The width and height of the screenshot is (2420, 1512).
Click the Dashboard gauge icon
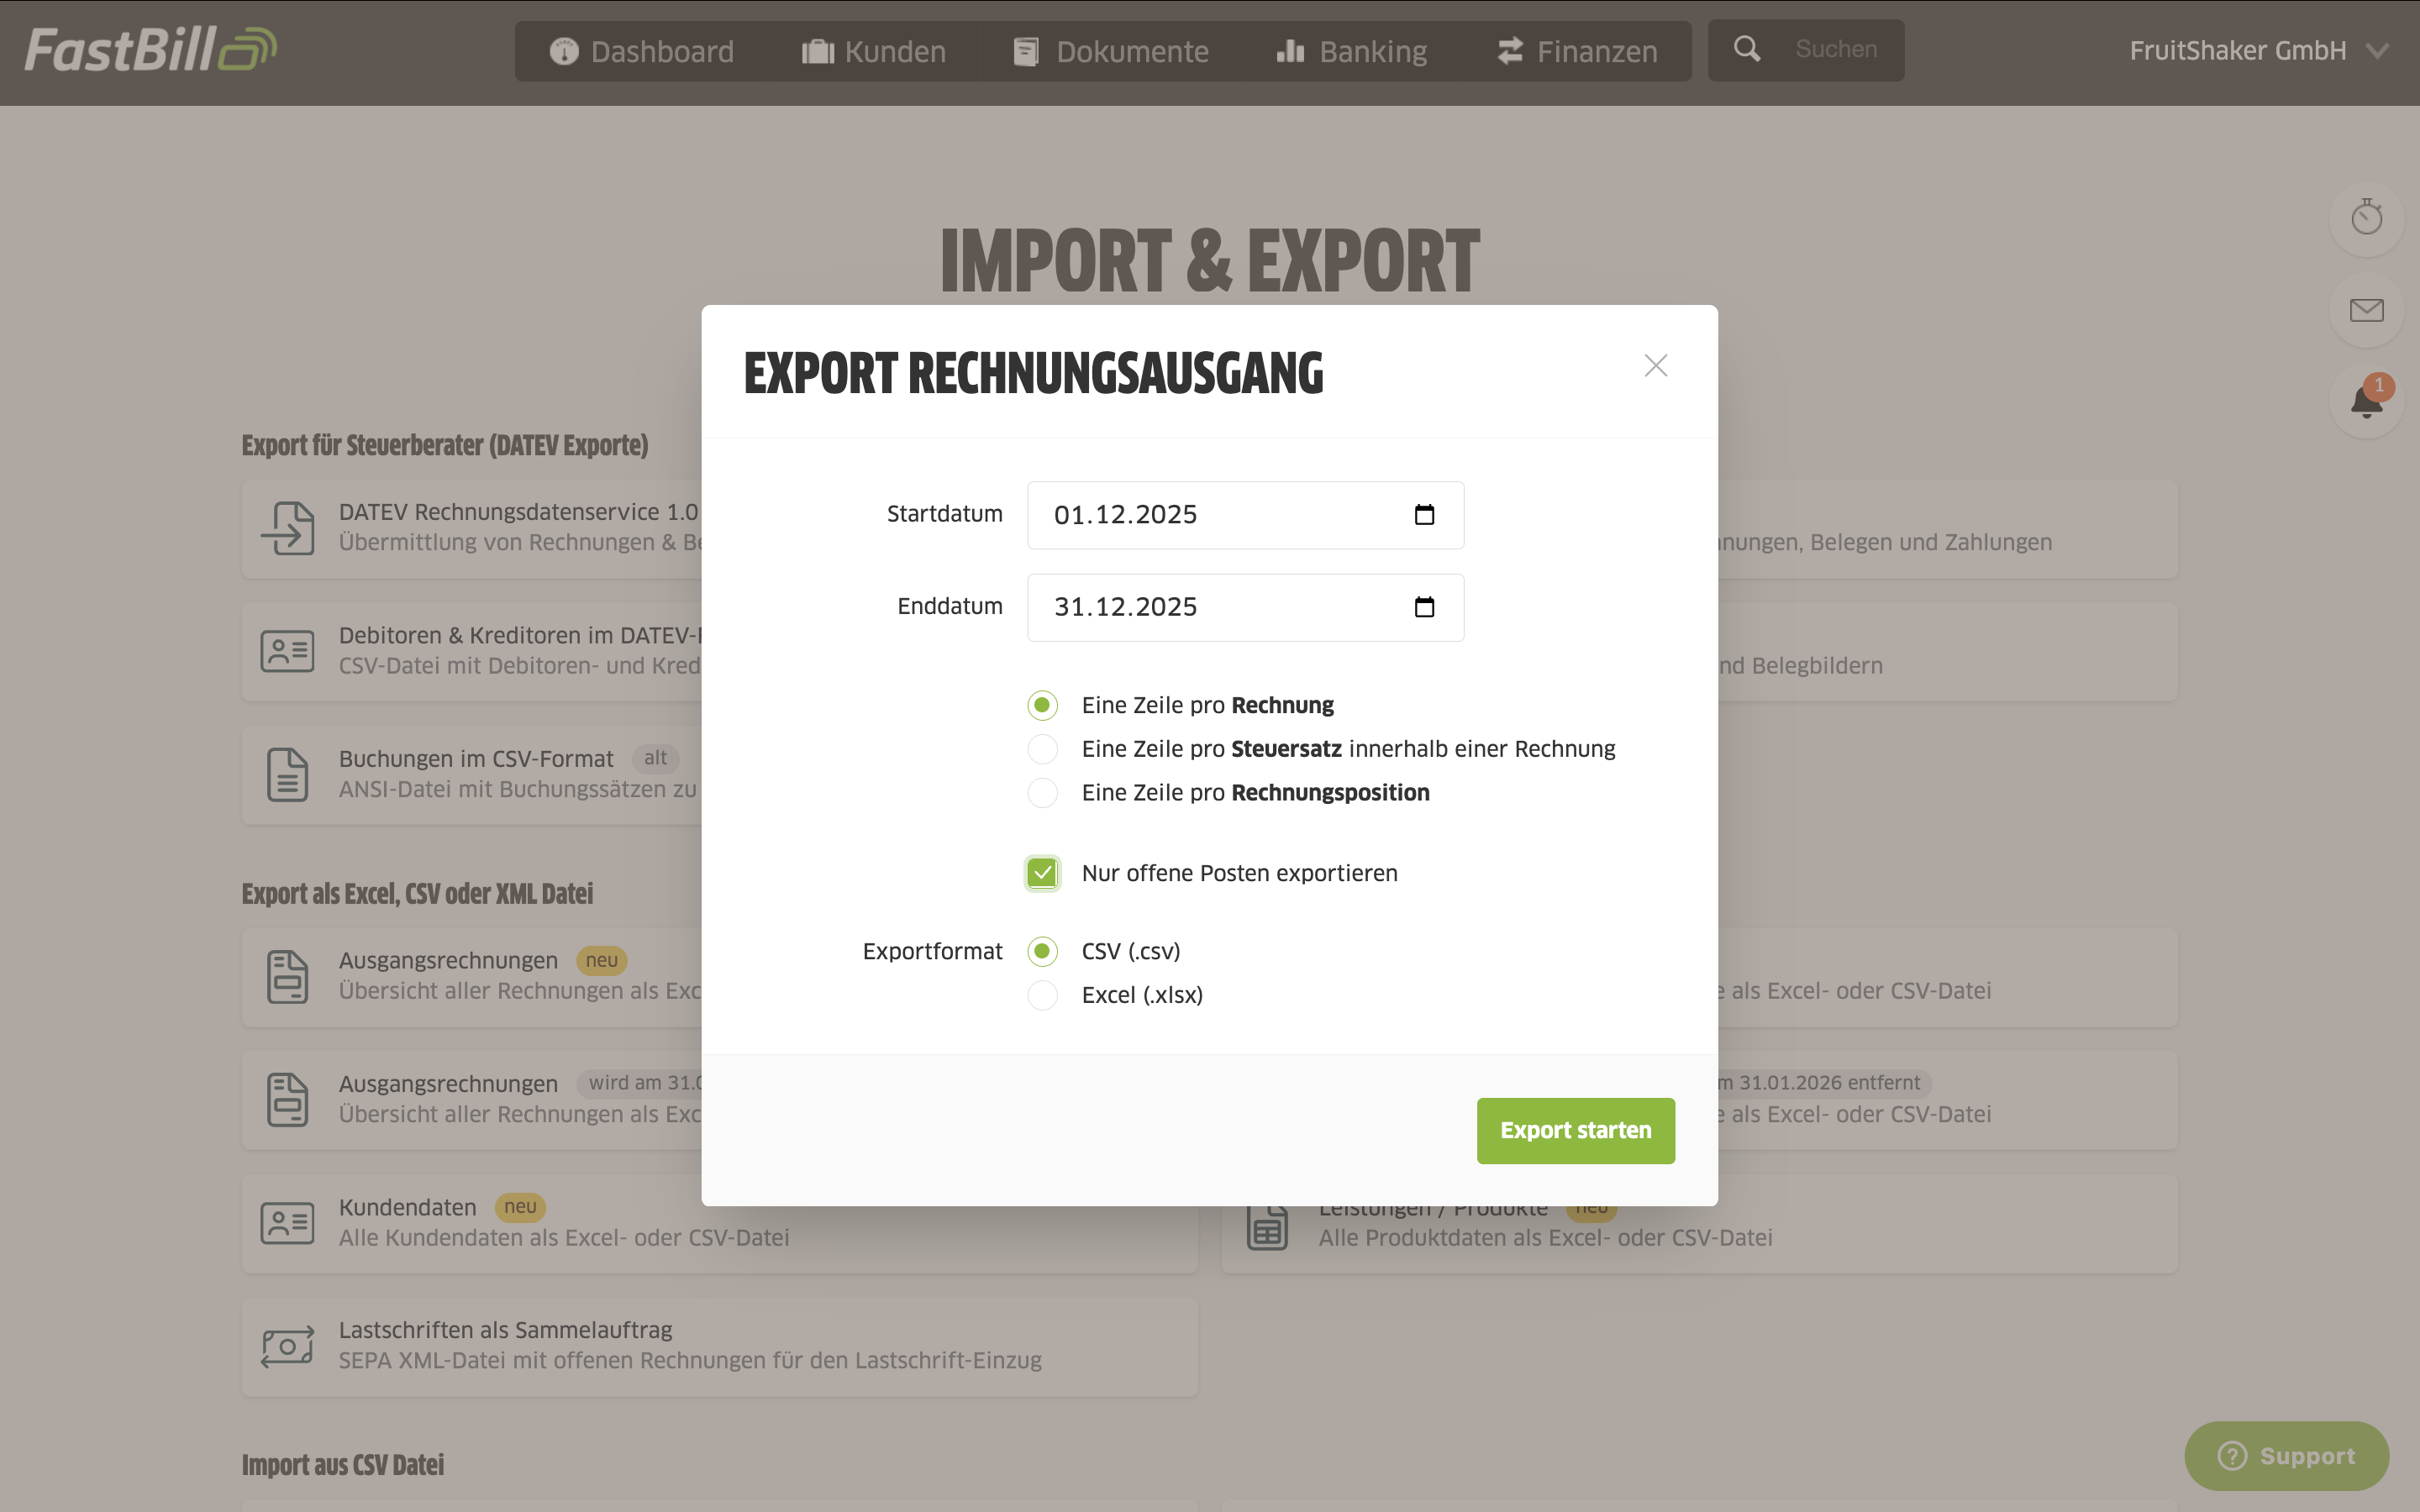pos(564,51)
